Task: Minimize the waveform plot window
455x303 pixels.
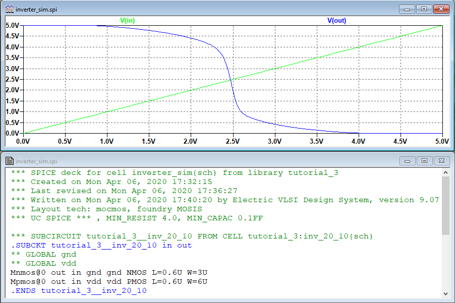Action: [407, 9]
